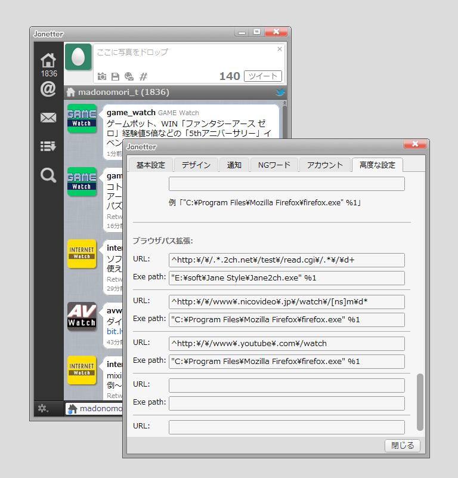This screenshot has height=478, width=458.
Task: Click Exe path field below nicovideo URL
Action: pyautogui.click(x=287, y=320)
